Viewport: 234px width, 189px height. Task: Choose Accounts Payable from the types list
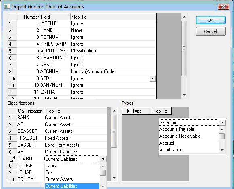189,129
